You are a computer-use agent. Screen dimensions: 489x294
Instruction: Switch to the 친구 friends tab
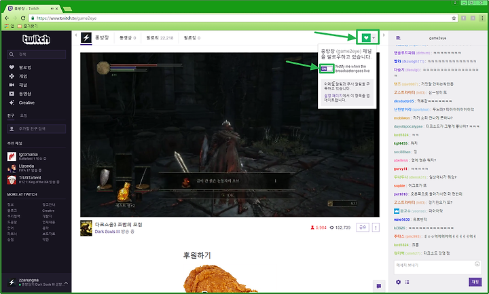[x=11, y=115]
